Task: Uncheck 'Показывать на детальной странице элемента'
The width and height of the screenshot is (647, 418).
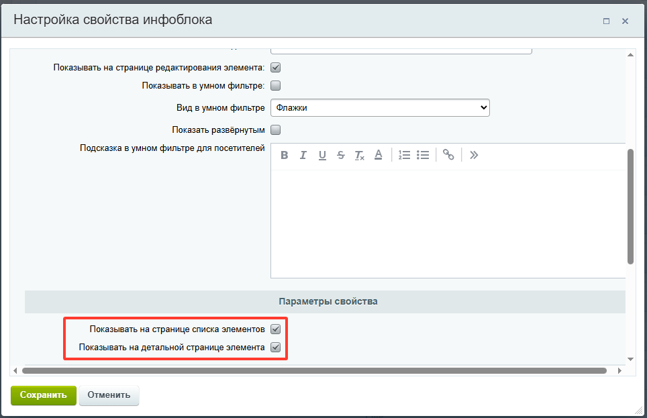Action: pyautogui.click(x=276, y=347)
